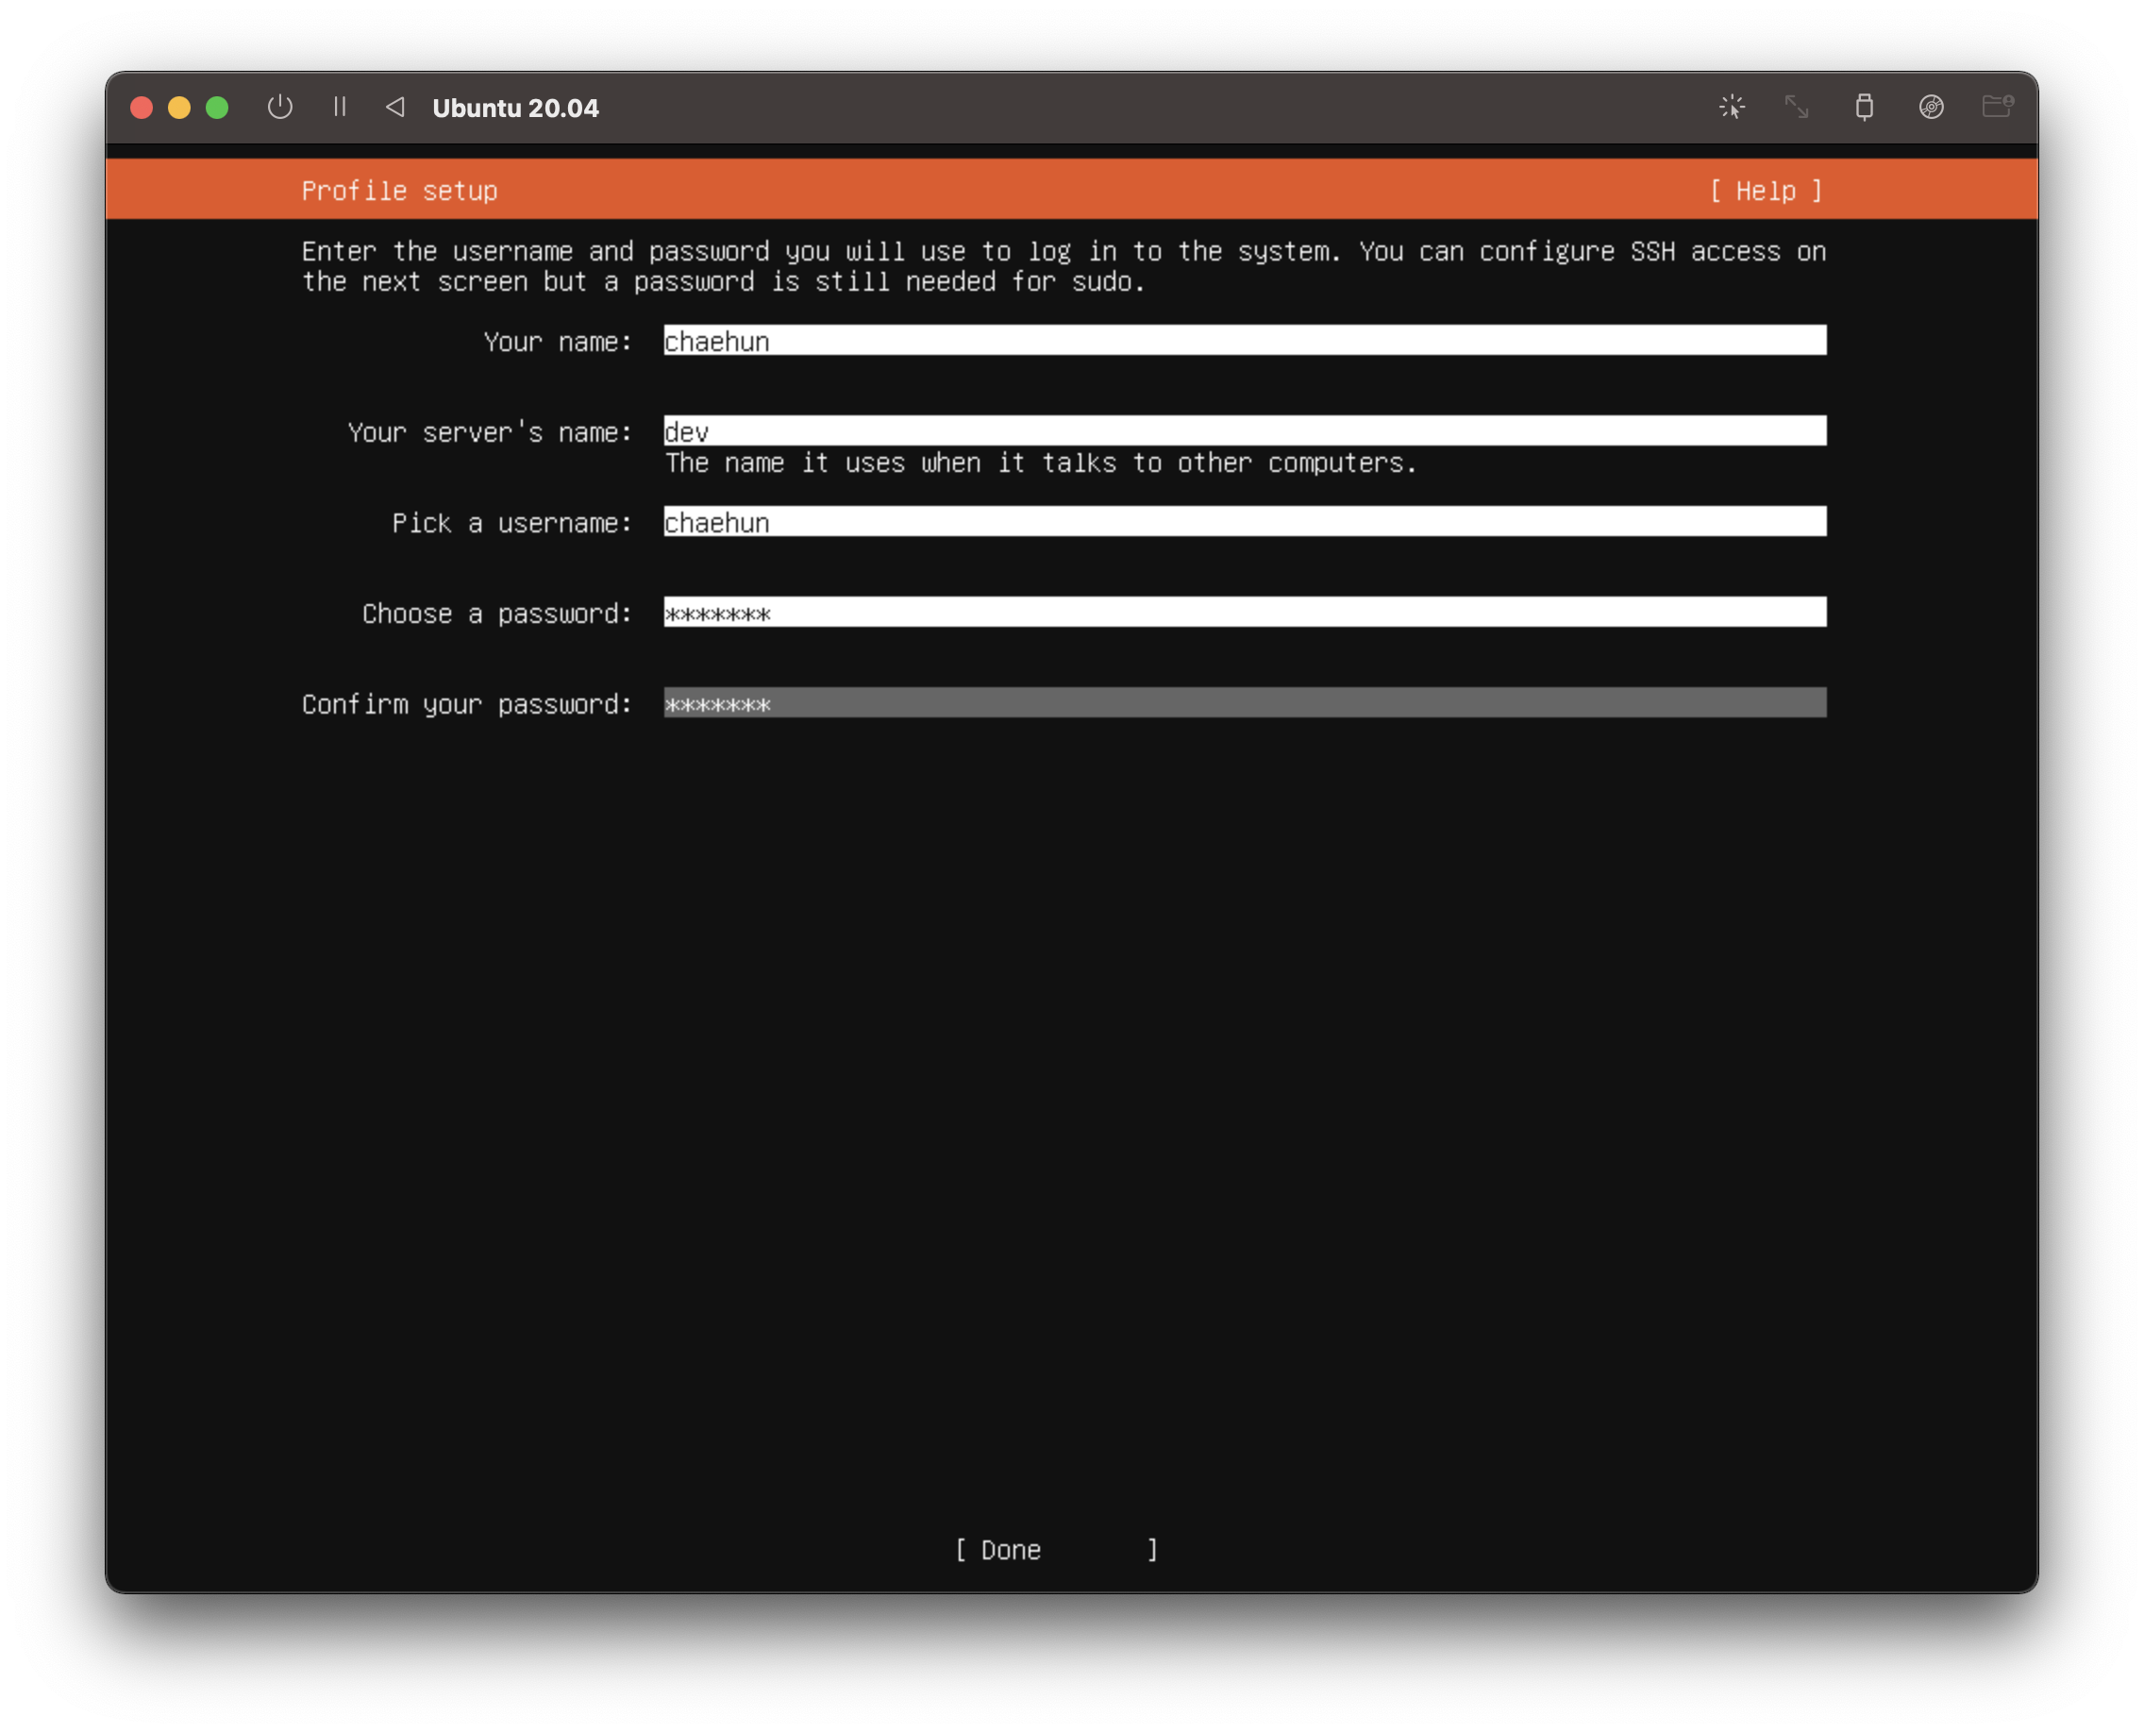This screenshot has height=1733, width=2144.
Task: Open the USB devices menu
Action: pos(1864,107)
